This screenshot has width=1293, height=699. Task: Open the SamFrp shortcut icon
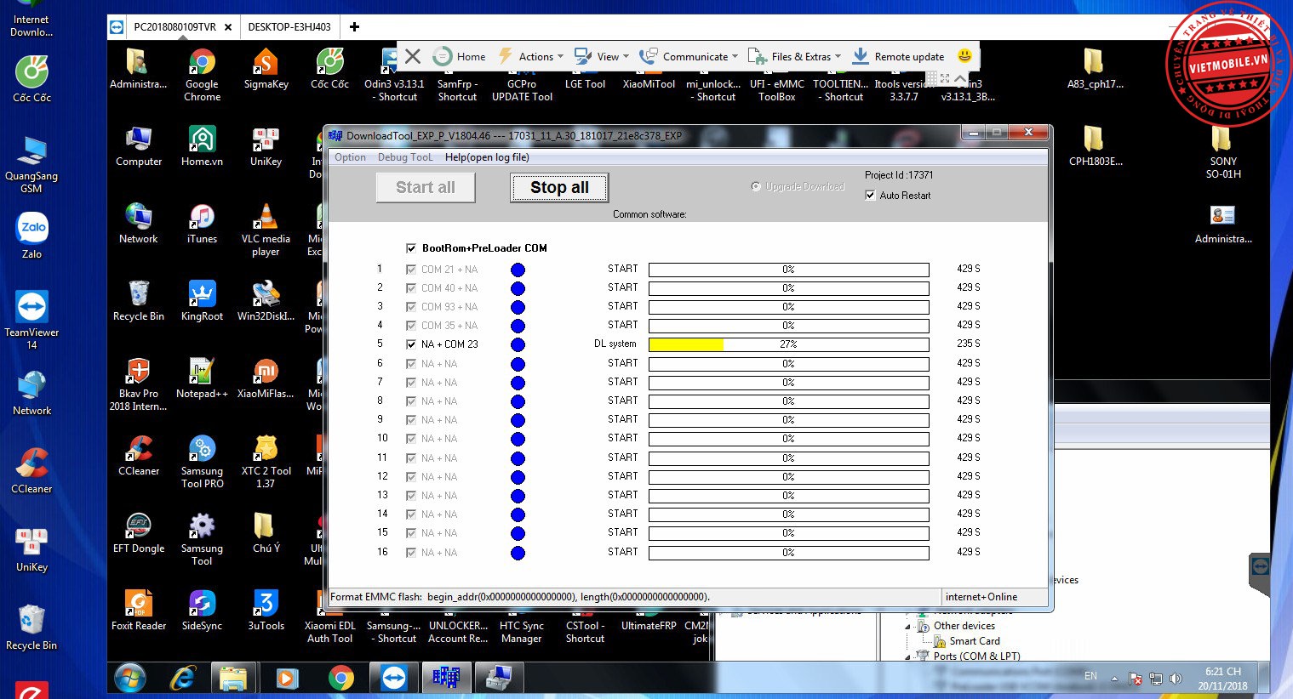(x=457, y=75)
